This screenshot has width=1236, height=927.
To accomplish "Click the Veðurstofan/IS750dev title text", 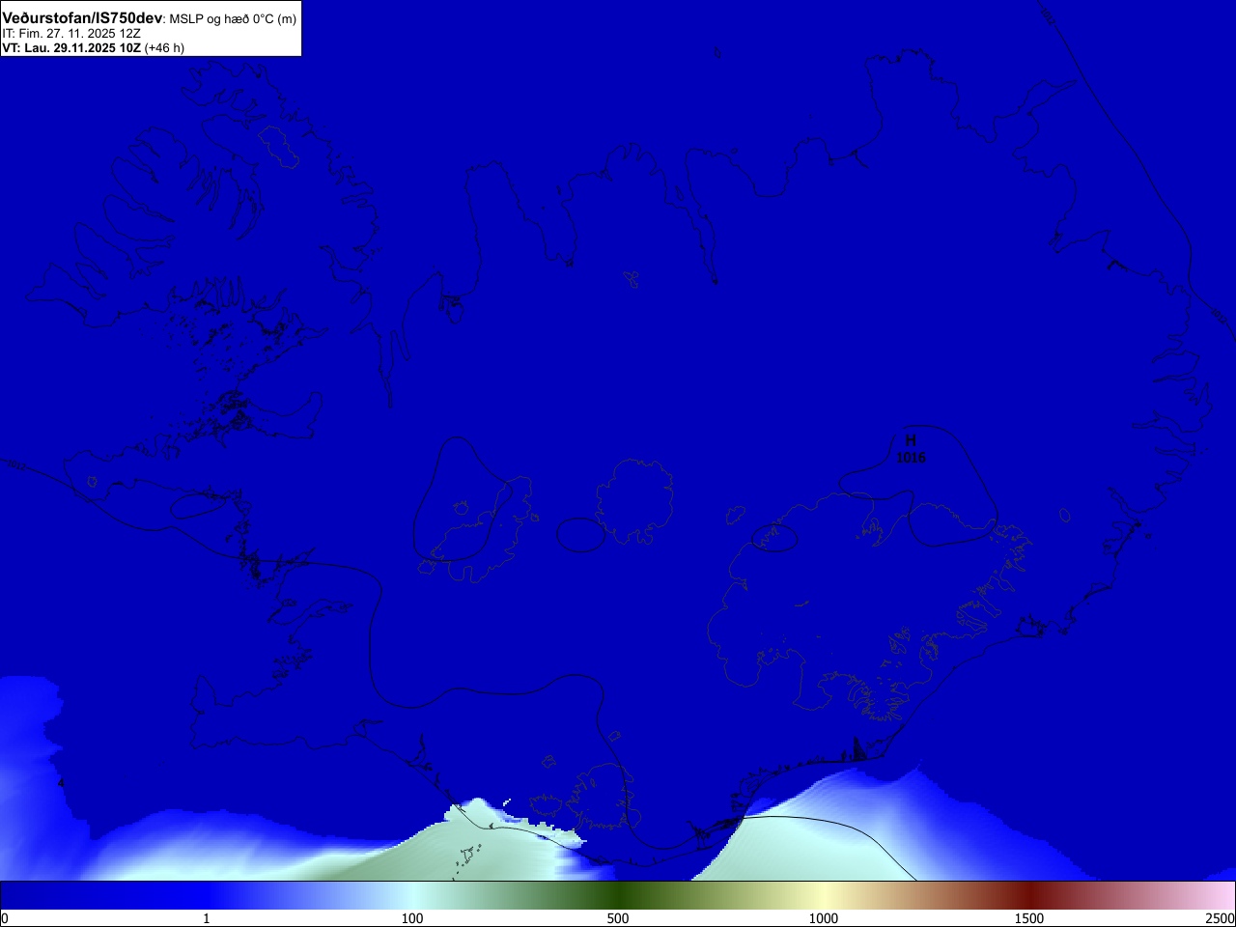I will 82,18.
